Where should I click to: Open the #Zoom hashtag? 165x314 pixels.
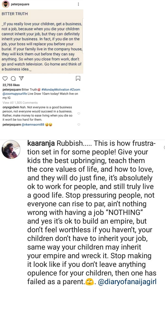[x=75, y=90]
